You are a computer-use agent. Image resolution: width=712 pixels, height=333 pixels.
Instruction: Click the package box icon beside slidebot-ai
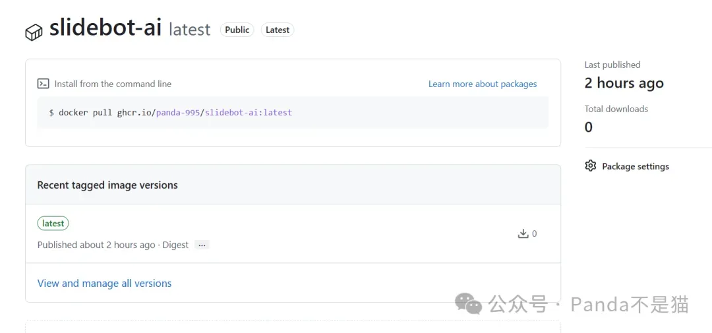(x=34, y=32)
